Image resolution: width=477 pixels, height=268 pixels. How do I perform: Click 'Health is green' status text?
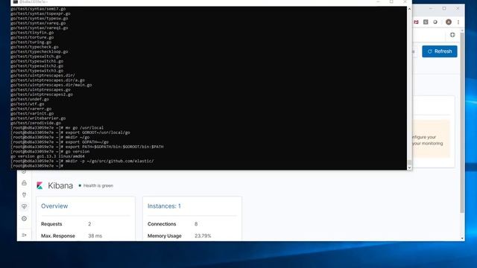tap(98, 185)
